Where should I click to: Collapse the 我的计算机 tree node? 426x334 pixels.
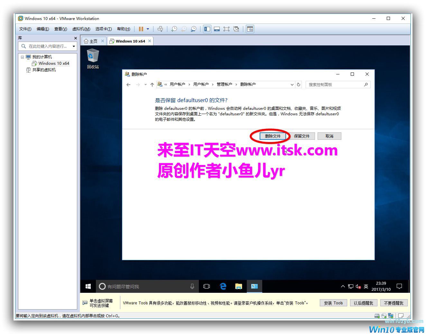[22, 57]
